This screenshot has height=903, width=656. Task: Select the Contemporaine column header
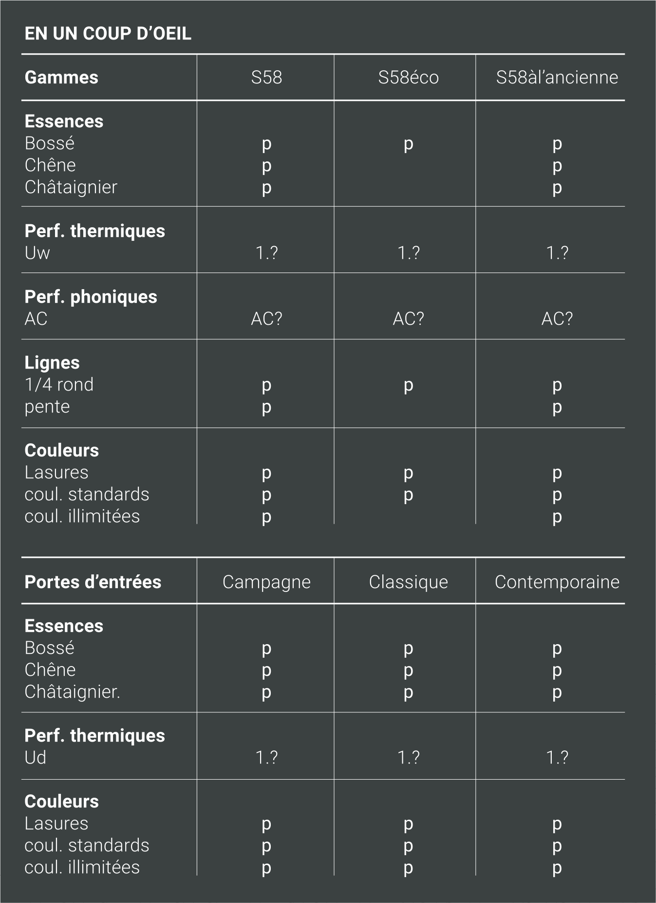tap(557, 582)
